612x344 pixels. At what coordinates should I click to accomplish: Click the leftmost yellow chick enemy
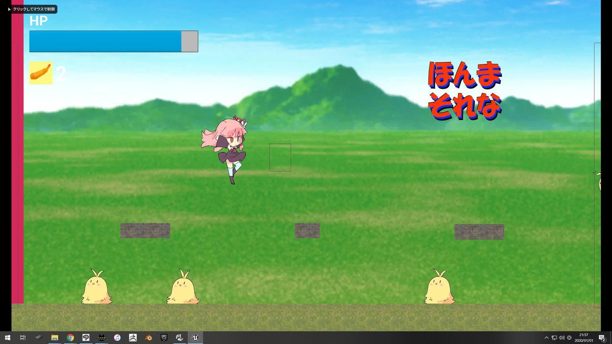click(x=97, y=287)
